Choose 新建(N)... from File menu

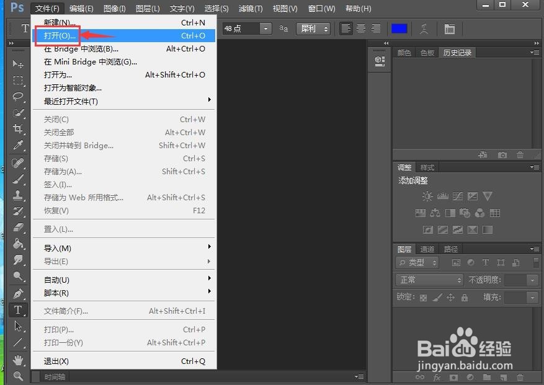tap(123, 22)
